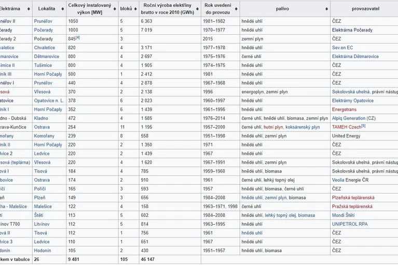Open Horní Počaply link in 352 MW row
398x265 pixels.
click(x=48, y=110)
